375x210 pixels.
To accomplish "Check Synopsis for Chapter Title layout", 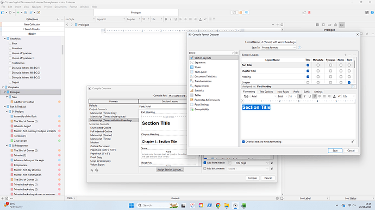I will (x=330, y=71).
